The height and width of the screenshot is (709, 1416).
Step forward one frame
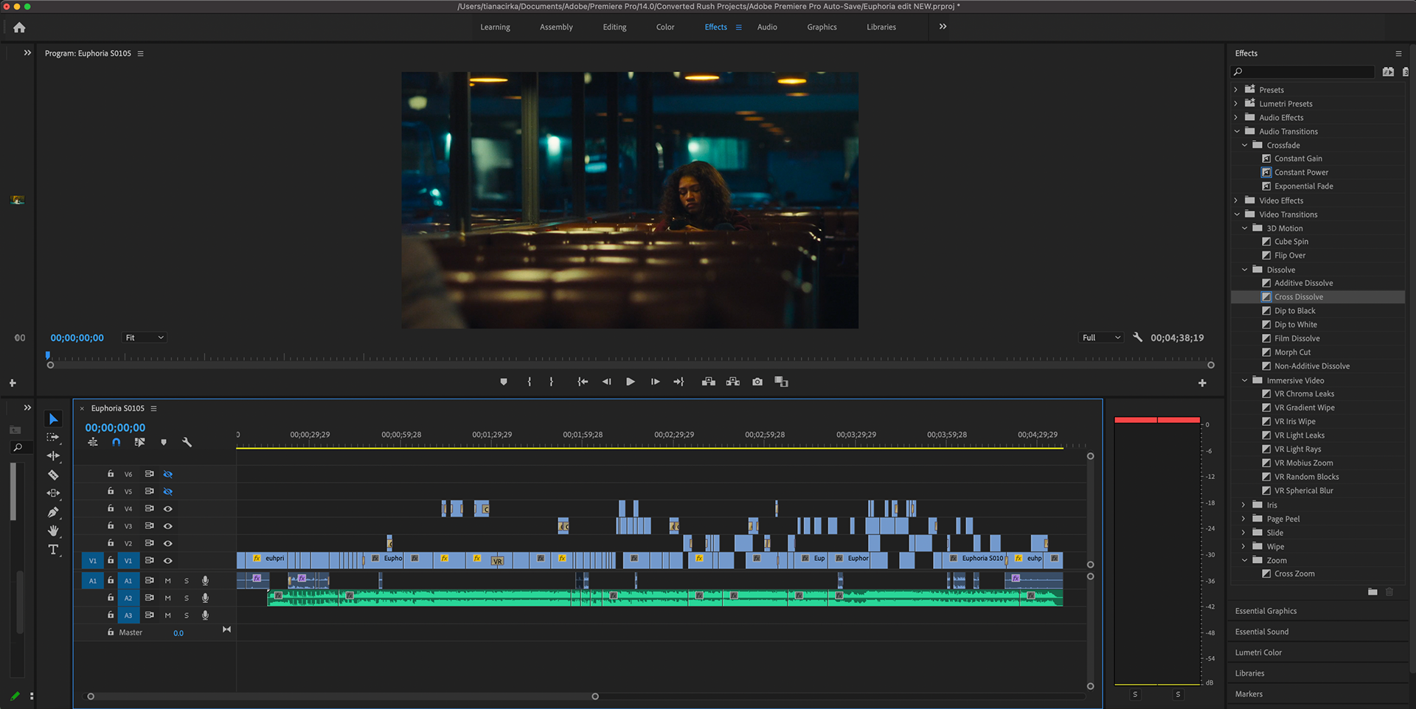pyautogui.click(x=655, y=382)
